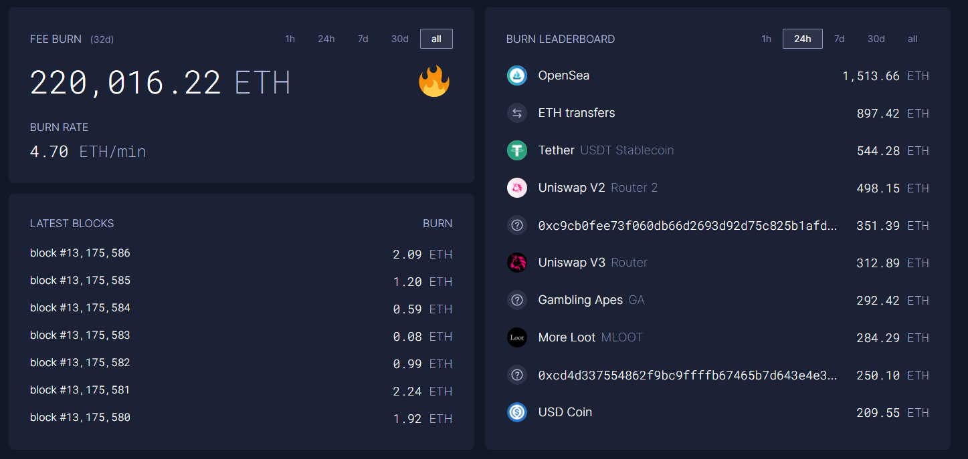The height and width of the screenshot is (459, 968).
Task: Select 24h period in Fee Burn panel
Action: pos(326,39)
